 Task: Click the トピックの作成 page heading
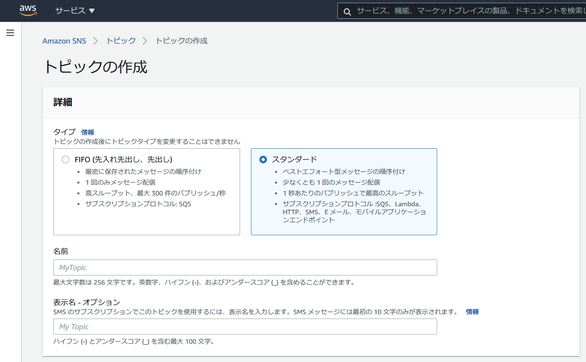click(x=95, y=67)
